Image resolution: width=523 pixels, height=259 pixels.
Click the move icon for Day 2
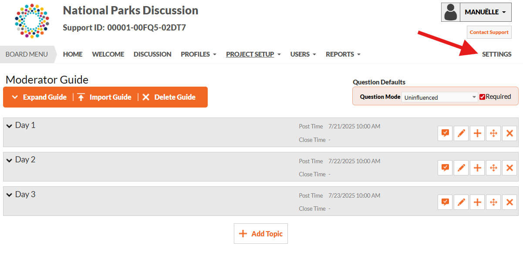[493, 168]
